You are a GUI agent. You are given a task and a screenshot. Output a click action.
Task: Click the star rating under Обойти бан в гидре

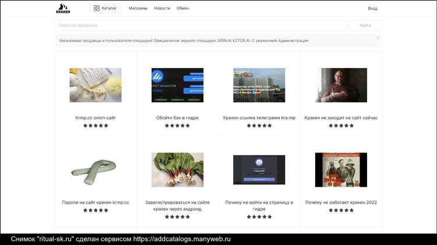click(x=177, y=126)
